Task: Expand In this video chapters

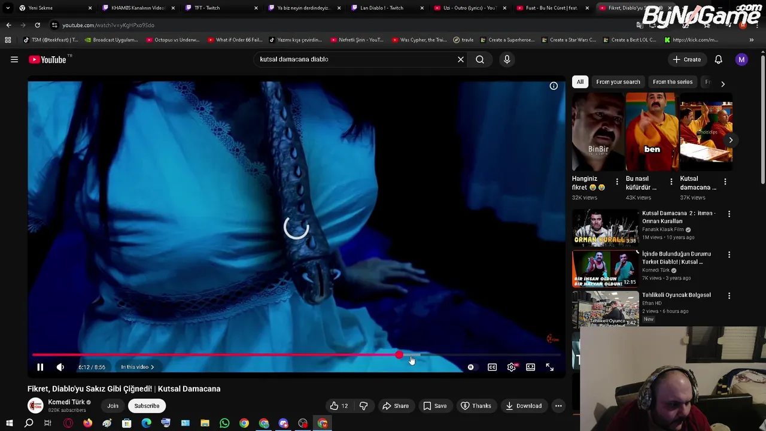Action: point(138,367)
